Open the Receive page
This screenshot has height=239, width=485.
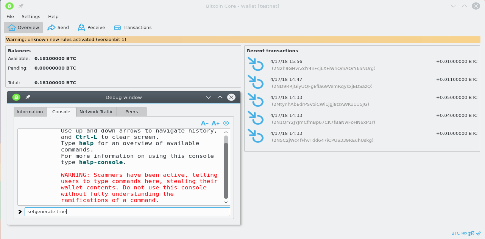pos(91,28)
